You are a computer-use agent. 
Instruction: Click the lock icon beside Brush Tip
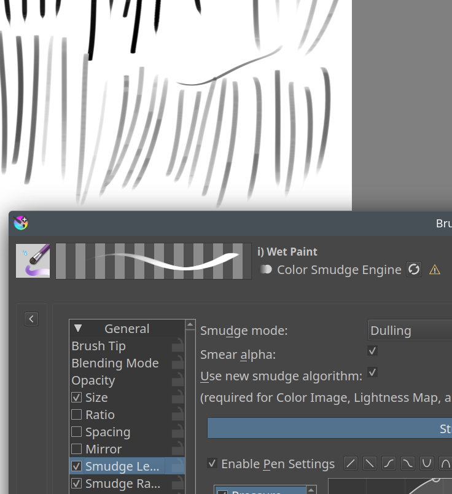(x=178, y=345)
